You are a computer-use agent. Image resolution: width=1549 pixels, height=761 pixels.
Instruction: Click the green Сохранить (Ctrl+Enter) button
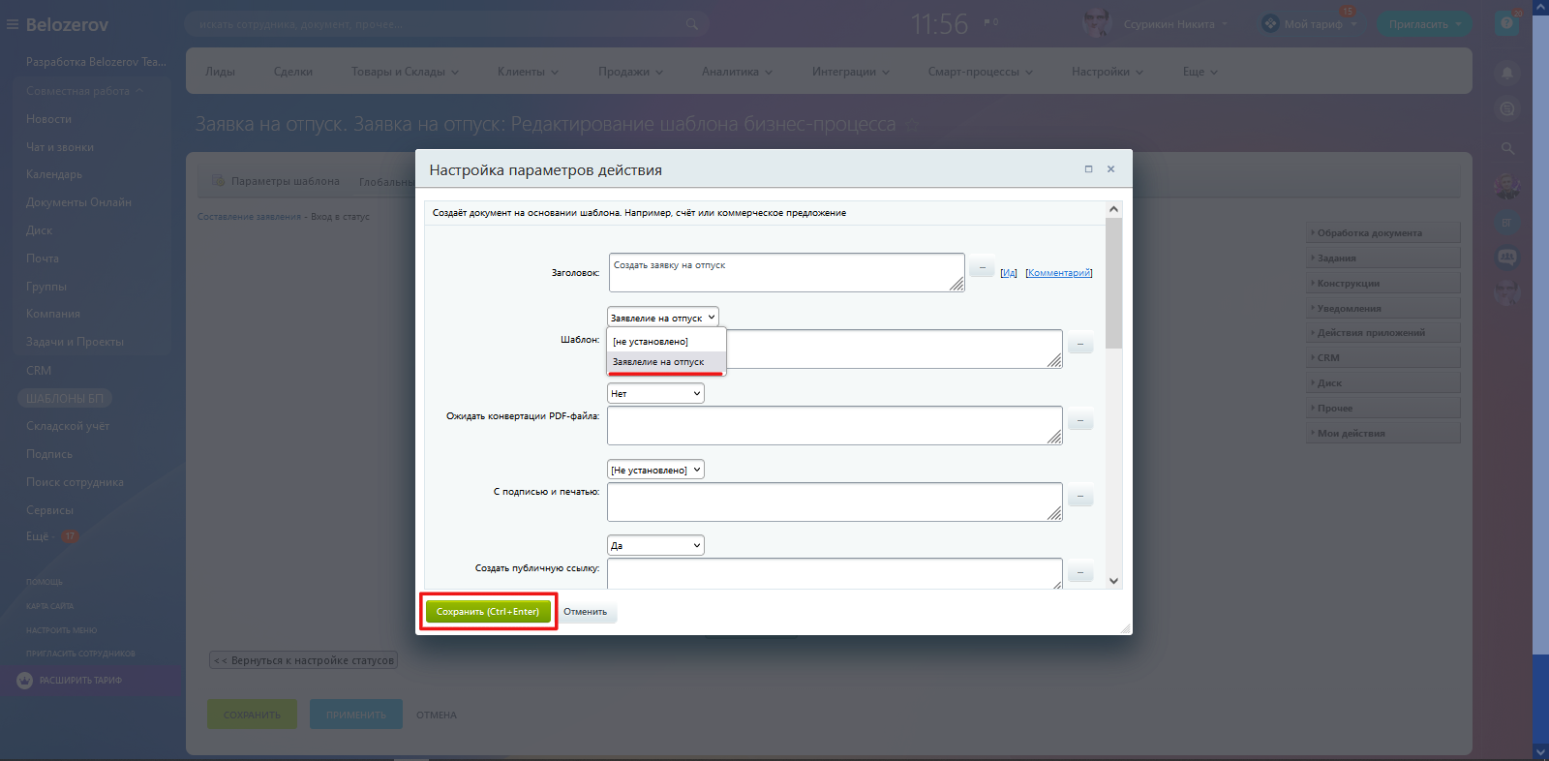(x=488, y=611)
